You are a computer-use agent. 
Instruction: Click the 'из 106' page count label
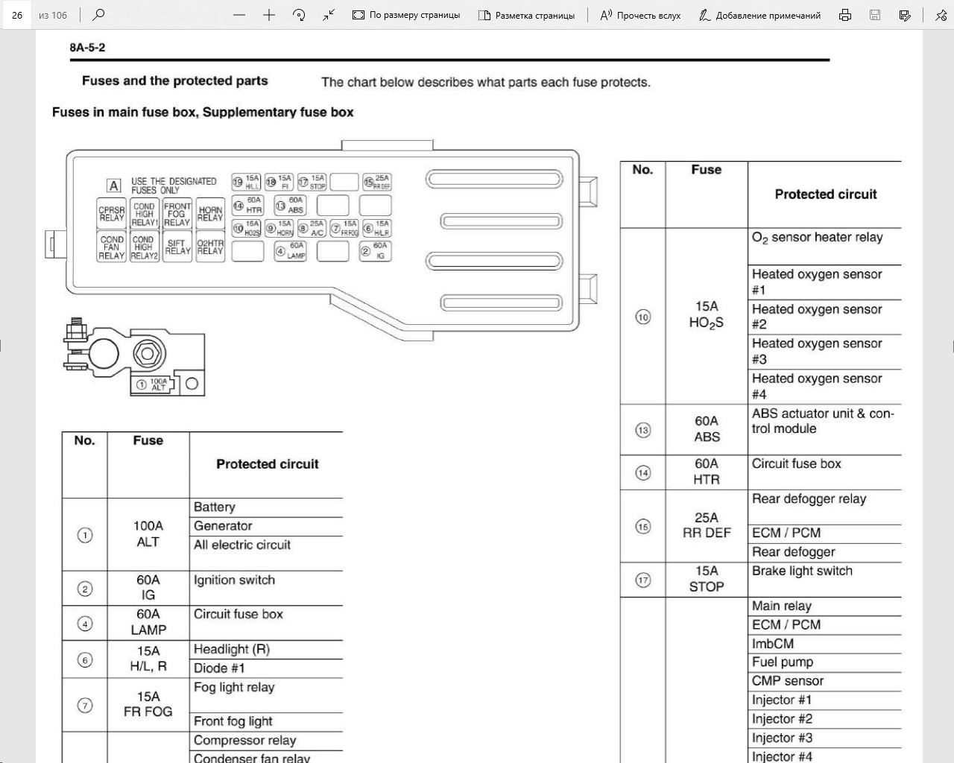[53, 15]
